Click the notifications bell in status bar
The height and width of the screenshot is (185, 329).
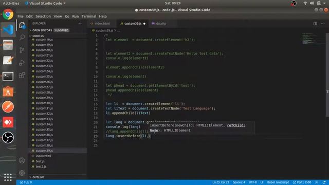[x=324, y=182]
